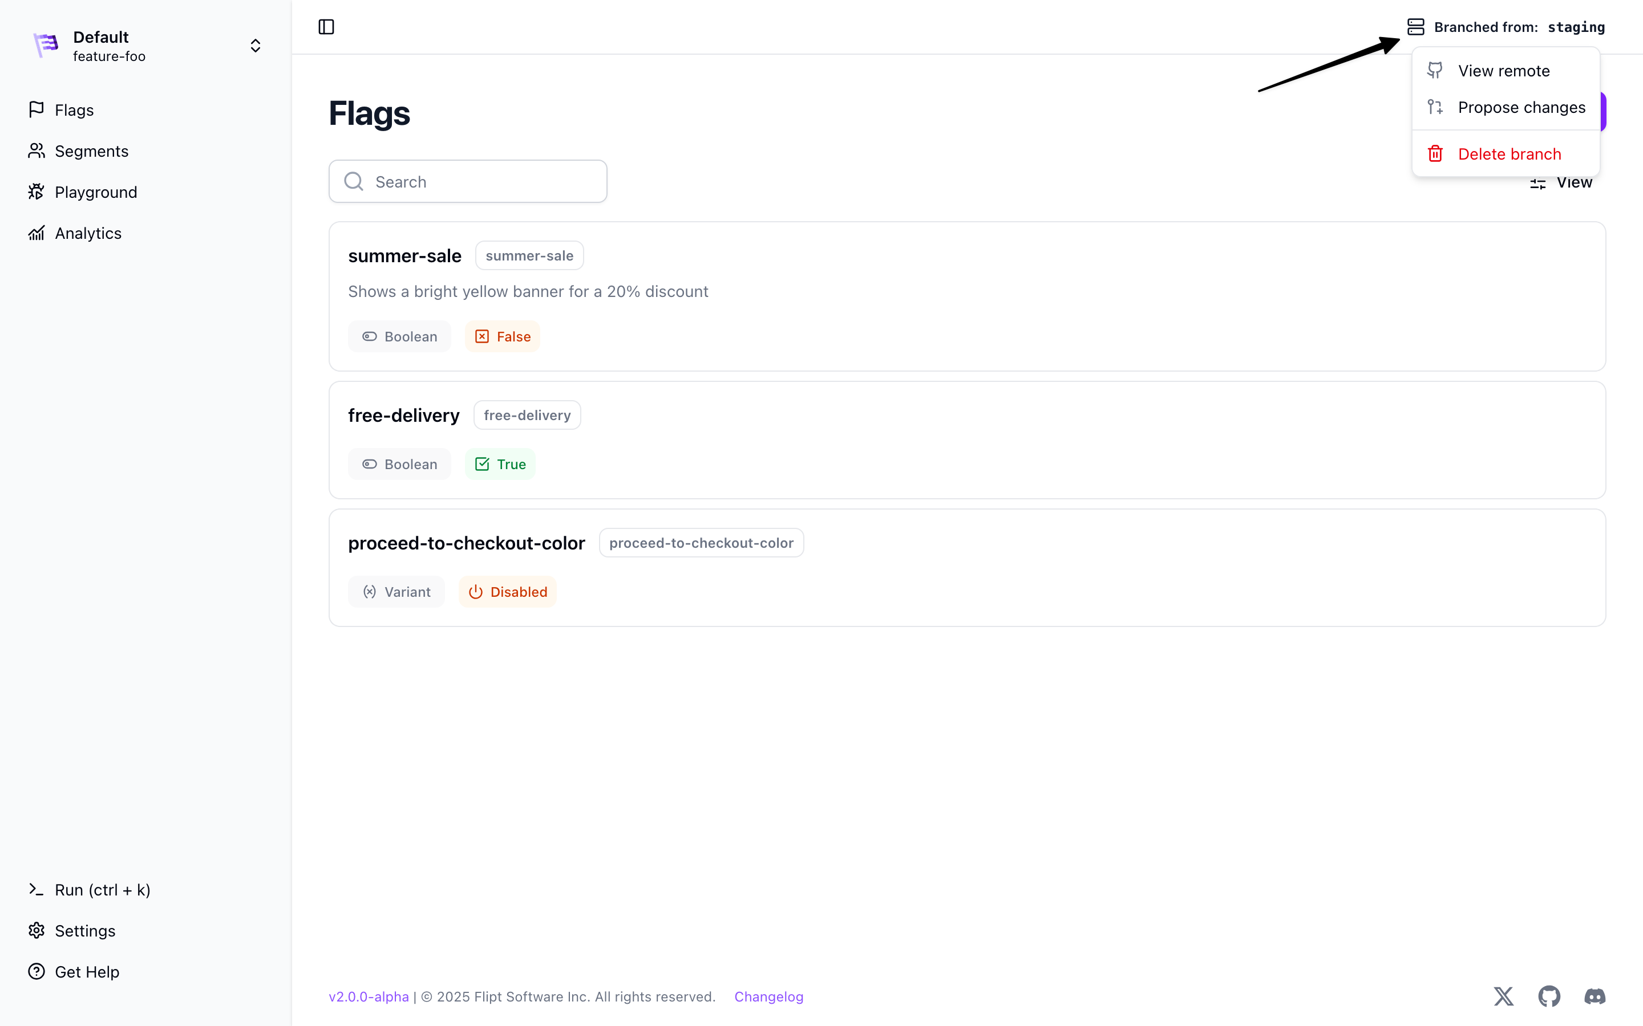
Task: Click the branch server icon
Action: tap(1415, 26)
